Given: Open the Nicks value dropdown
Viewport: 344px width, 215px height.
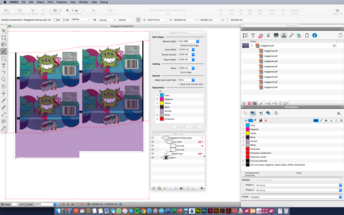Looking at the screenshot, I should pos(193,68).
